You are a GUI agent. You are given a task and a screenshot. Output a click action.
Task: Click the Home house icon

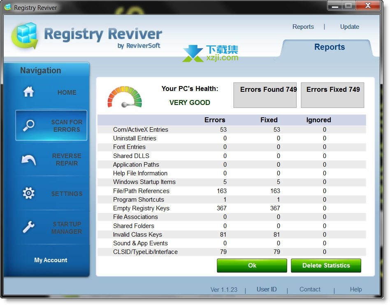click(29, 92)
